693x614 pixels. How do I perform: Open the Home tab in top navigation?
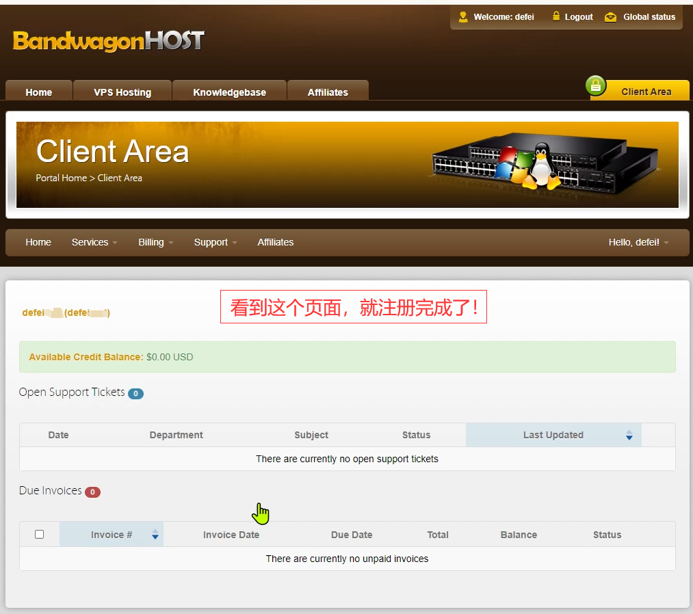click(39, 91)
